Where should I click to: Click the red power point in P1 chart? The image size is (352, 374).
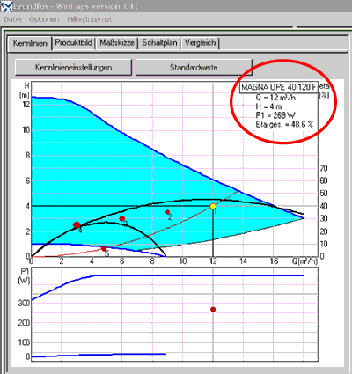coord(213,309)
